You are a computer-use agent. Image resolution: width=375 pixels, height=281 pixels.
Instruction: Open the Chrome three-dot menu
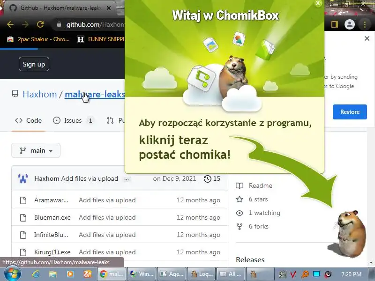365,24
